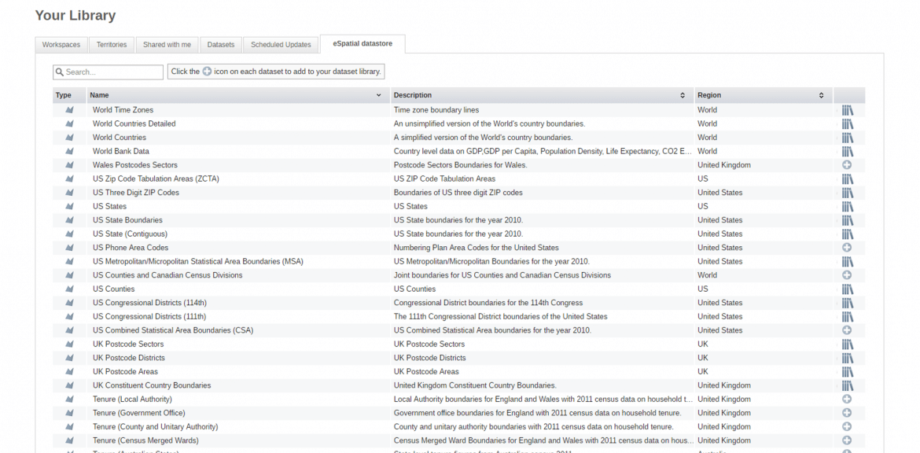Click library icon for US Metropolitan/Micropolitan MSA row

(x=847, y=262)
